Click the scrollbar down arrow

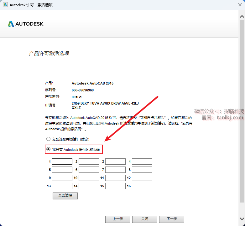(x=242, y=219)
